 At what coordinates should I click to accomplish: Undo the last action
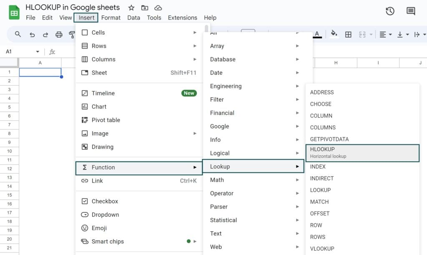pos(32,35)
